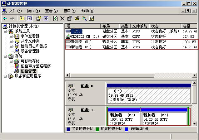
Task: Open the 操作(A) menu
Action: tap(33, 11)
